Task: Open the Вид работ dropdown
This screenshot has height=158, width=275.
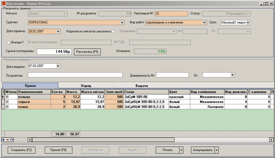Action: pyautogui.click(x=204, y=23)
